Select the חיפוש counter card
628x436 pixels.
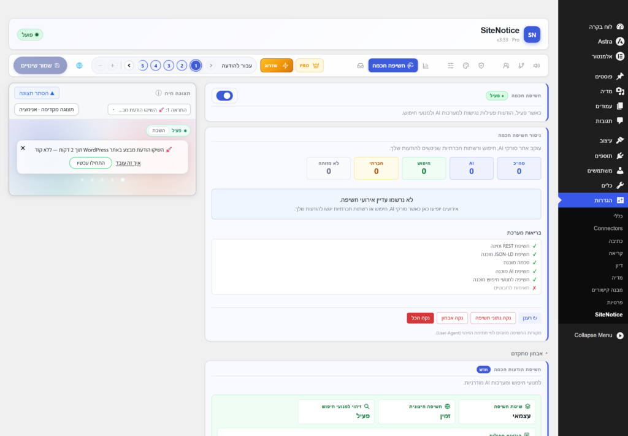pos(424,168)
